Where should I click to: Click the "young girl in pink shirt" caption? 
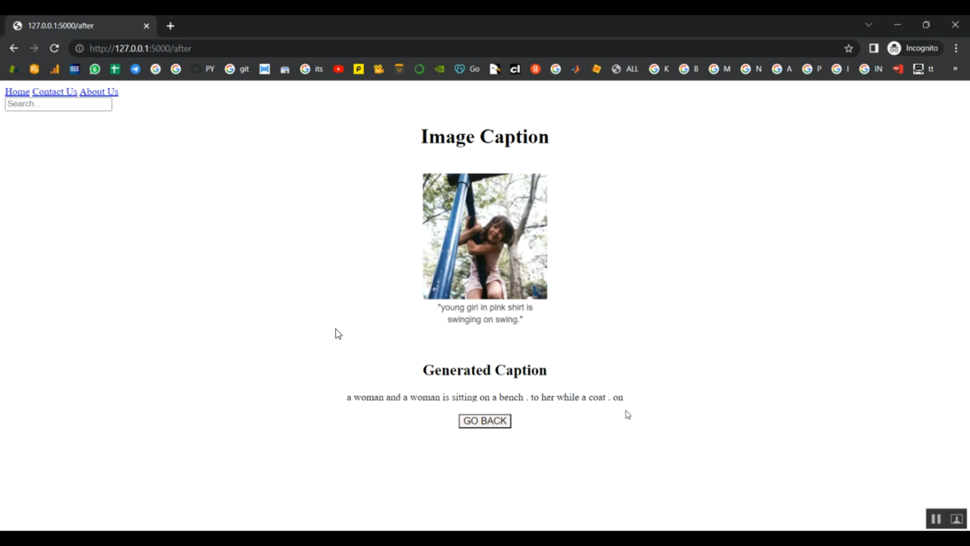point(485,314)
